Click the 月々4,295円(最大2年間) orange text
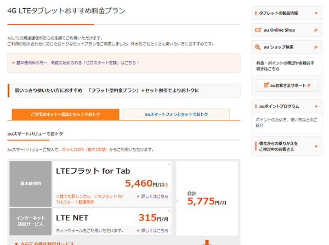The width and height of the screenshot is (329, 245). tap(84, 150)
